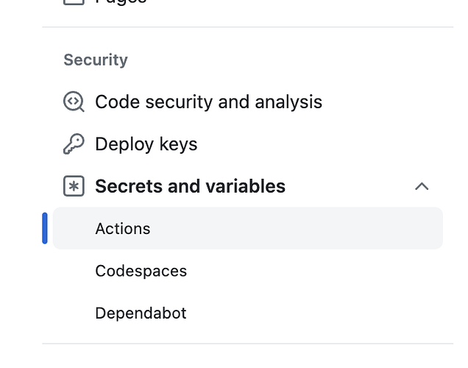468x368 pixels.
Task: Select Dependabot secrets
Action: pyautogui.click(x=141, y=313)
